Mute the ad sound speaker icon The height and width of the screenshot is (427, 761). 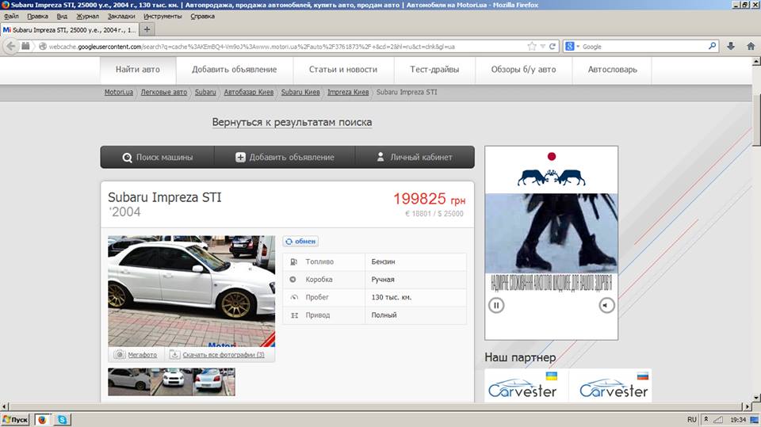pos(606,305)
